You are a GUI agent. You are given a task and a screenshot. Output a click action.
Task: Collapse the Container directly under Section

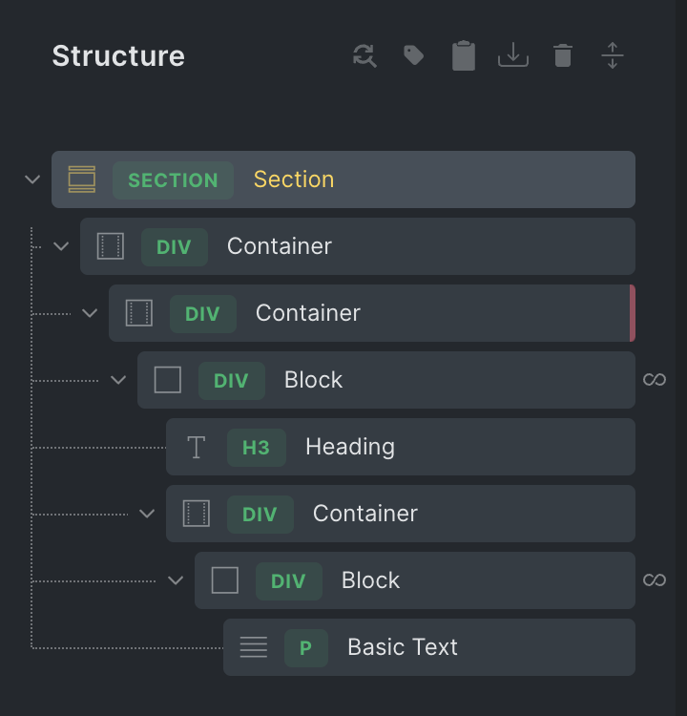[x=61, y=246]
